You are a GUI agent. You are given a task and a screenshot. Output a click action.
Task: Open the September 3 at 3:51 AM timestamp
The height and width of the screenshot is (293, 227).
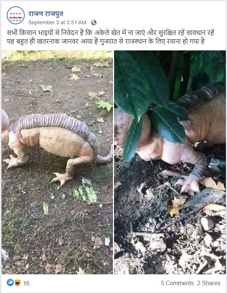[57, 23]
